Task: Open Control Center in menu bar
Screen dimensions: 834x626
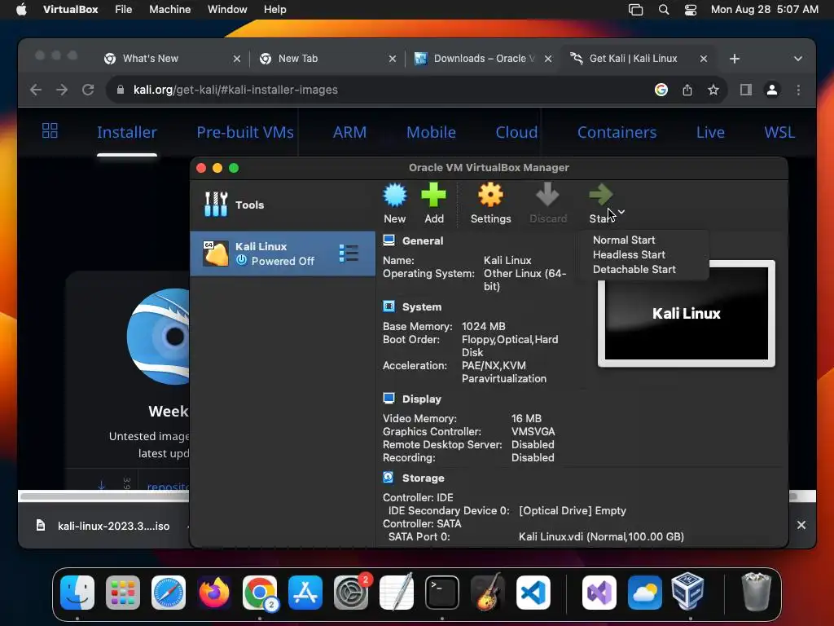Action: [691, 10]
